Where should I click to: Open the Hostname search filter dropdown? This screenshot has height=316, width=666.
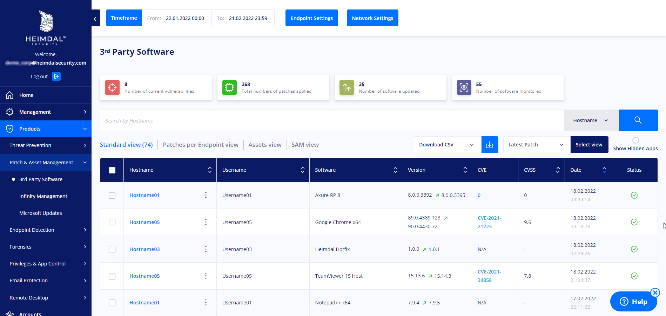(591, 120)
